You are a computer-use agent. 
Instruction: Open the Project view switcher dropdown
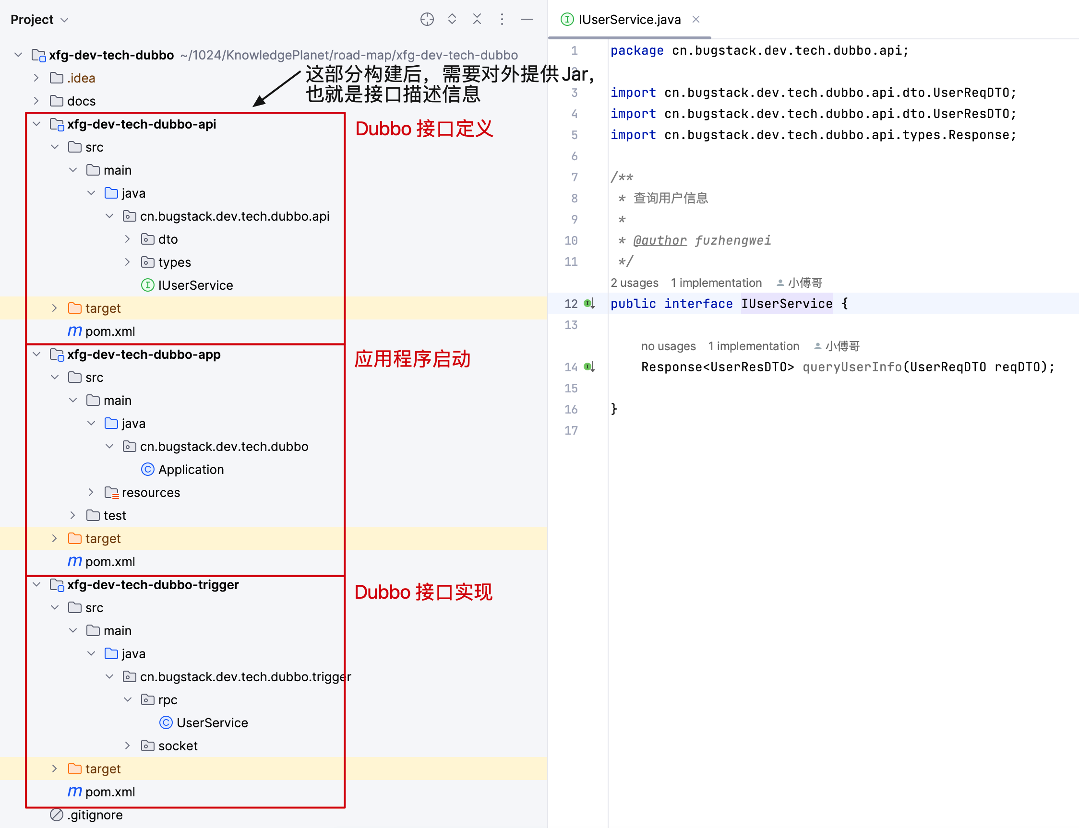click(64, 19)
